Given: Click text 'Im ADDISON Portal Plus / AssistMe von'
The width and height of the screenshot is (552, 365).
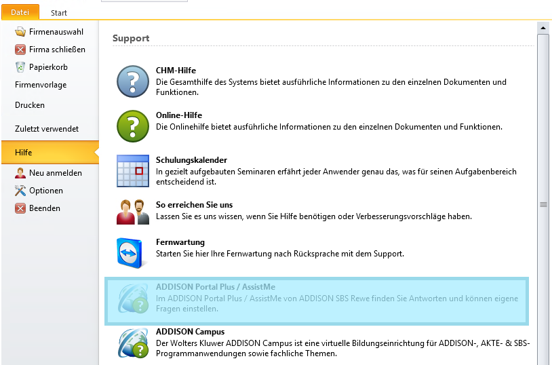Looking at the screenshot, I should click(226, 299).
